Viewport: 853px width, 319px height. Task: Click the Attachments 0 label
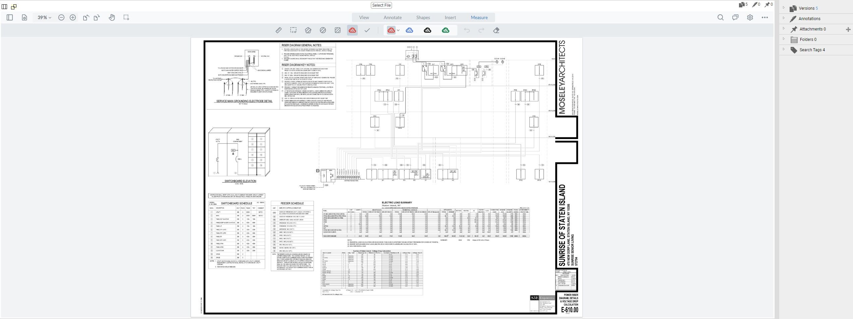(x=813, y=29)
